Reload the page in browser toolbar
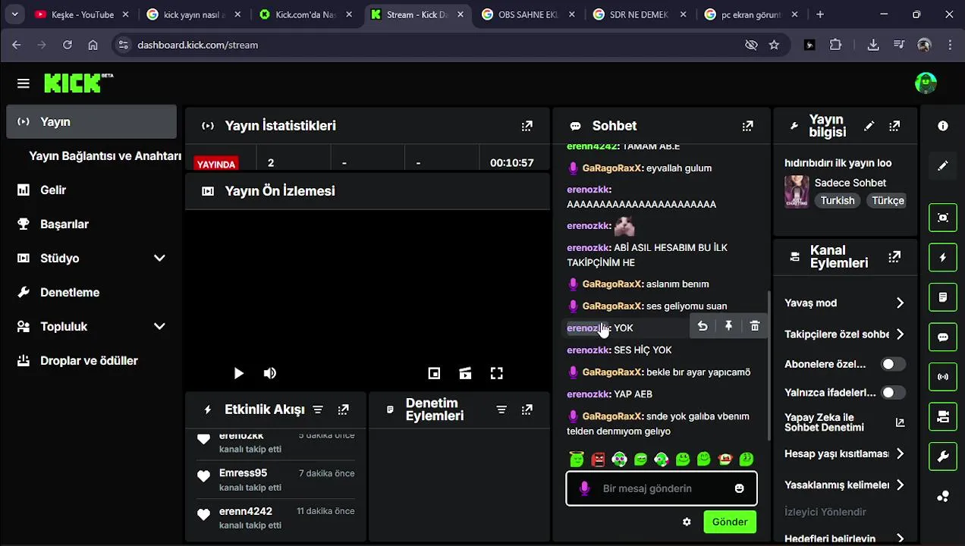 pos(68,45)
